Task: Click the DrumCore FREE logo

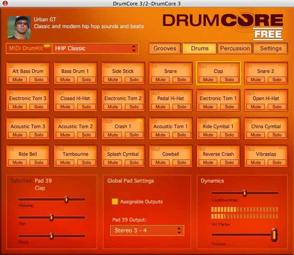Action: click(223, 27)
